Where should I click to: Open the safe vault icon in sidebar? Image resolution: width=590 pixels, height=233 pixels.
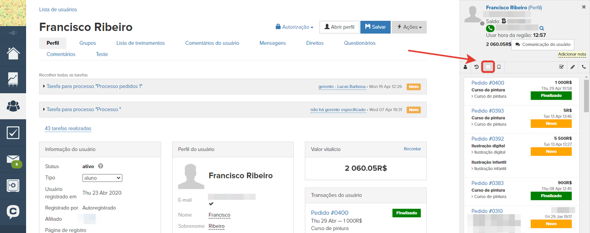[13, 186]
